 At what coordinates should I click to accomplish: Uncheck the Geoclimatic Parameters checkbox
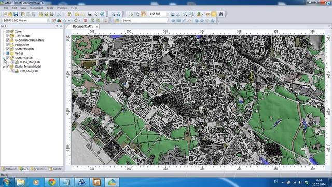(8, 40)
